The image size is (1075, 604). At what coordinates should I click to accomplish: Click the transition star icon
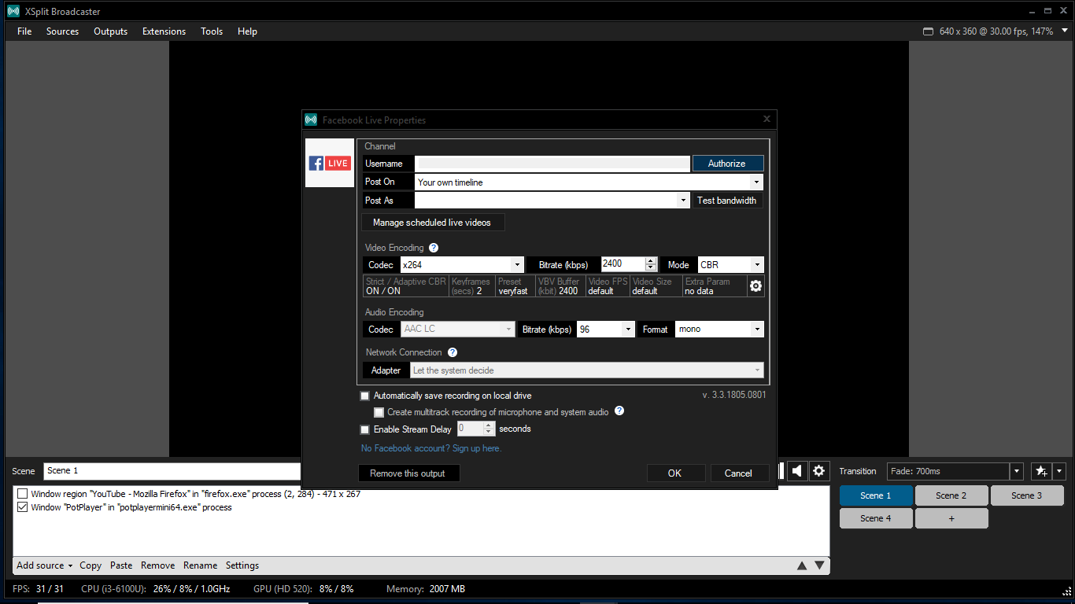(x=1041, y=471)
